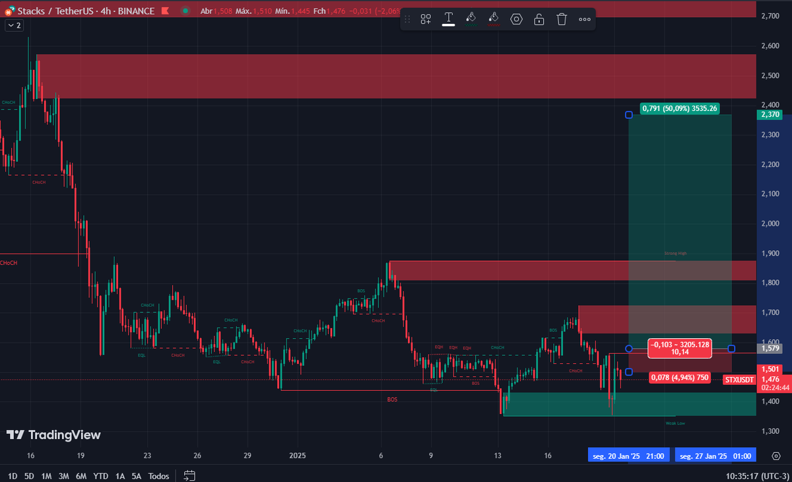Open the templates icon in floating toolbar
The image size is (792, 482).
pos(426,19)
